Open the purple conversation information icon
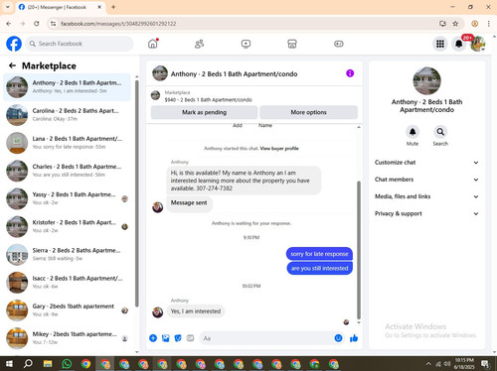 pos(350,73)
